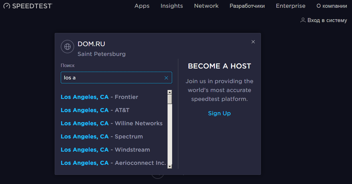
Task: Select Los Angeles, CA - Aerioconnect Inc. server
Action: (113, 163)
